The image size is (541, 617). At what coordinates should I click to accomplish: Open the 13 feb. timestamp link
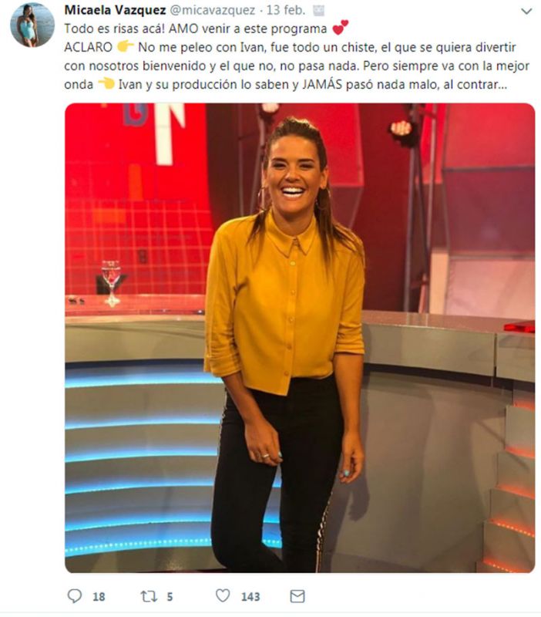[x=286, y=10]
